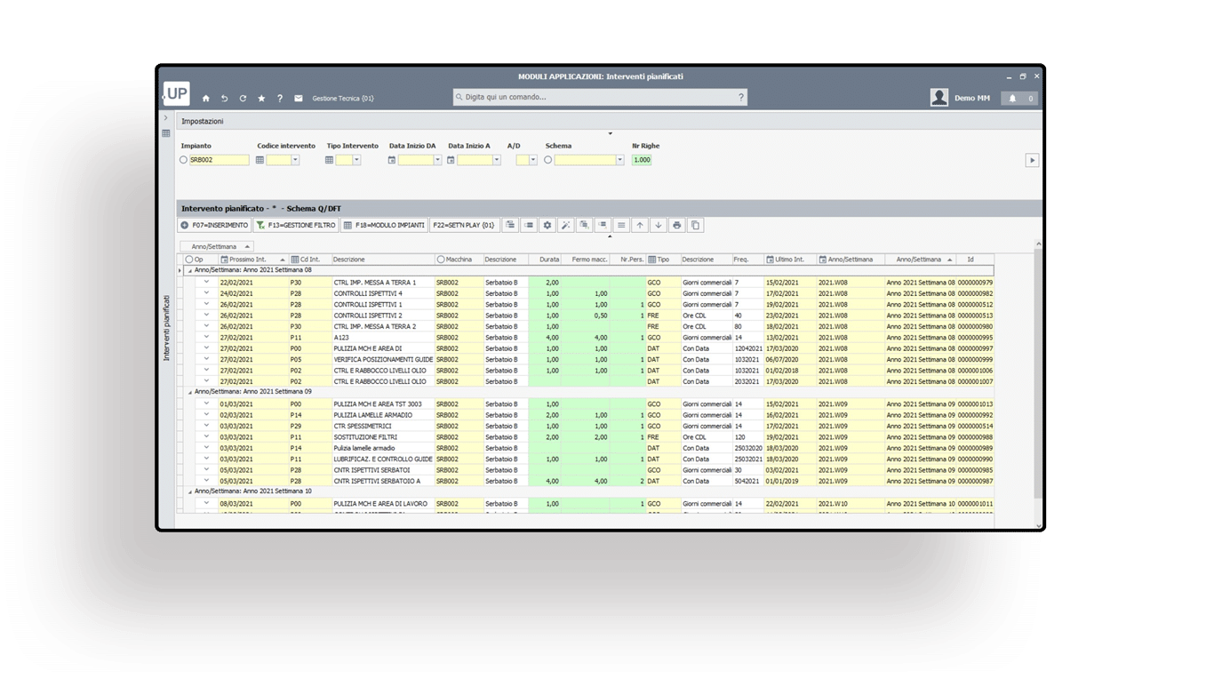Click the notification bell icon

(1012, 99)
